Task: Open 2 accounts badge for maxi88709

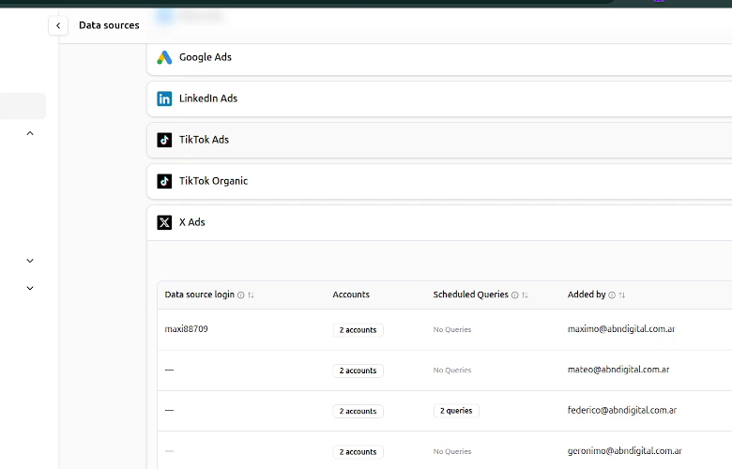Action: pos(358,330)
